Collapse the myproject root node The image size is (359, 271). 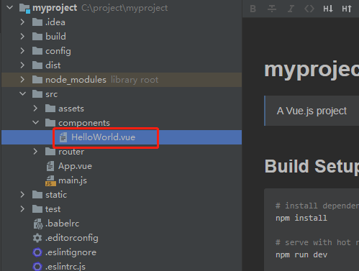tap(10, 8)
